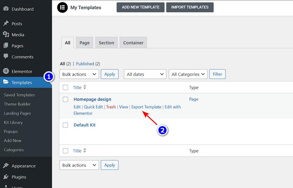This screenshot has width=293, height=188.
Task: Click the Templates folder icon
Action: pos(6,82)
